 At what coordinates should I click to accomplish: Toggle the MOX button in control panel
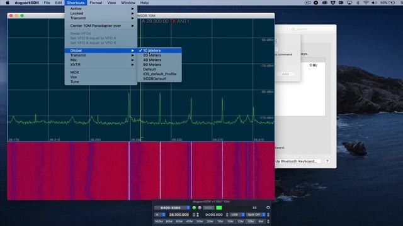tap(208, 208)
